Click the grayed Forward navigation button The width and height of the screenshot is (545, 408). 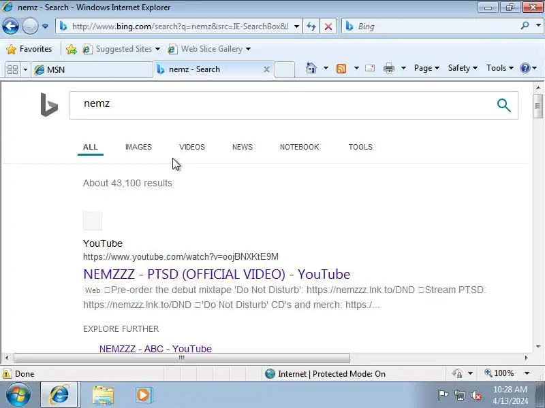click(30, 27)
